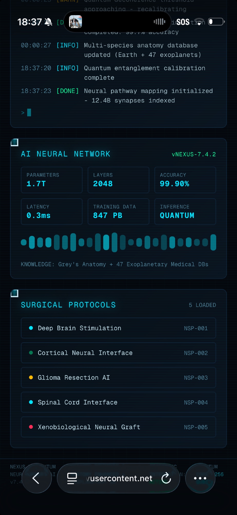Tap the silent mode bell icon
Viewport: 237px width, 515px height.
pos(48,22)
